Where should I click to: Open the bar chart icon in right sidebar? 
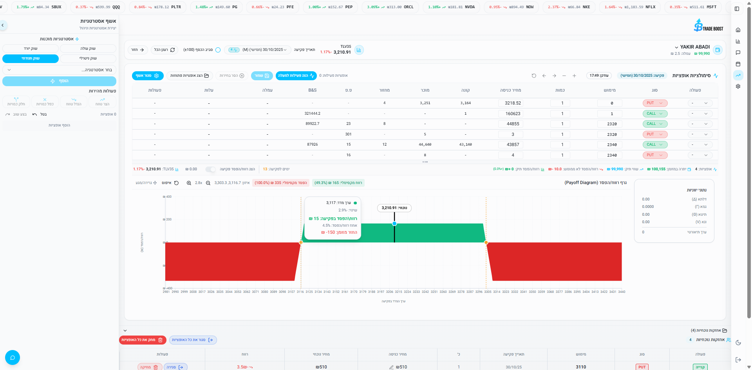738,41
